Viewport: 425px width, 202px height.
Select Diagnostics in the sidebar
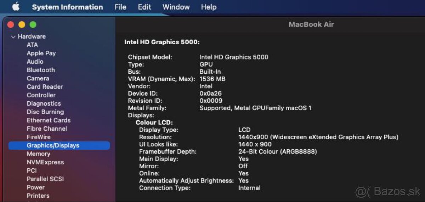click(x=44, y=103)
